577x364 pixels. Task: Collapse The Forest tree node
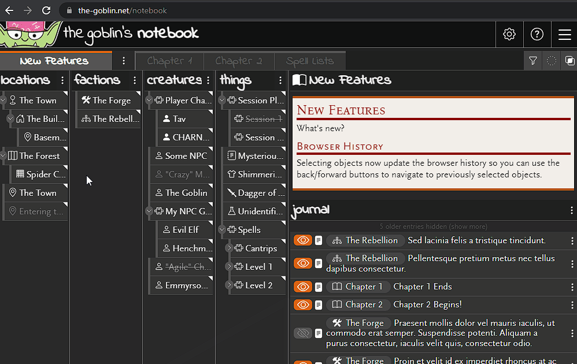pos(3,156)
